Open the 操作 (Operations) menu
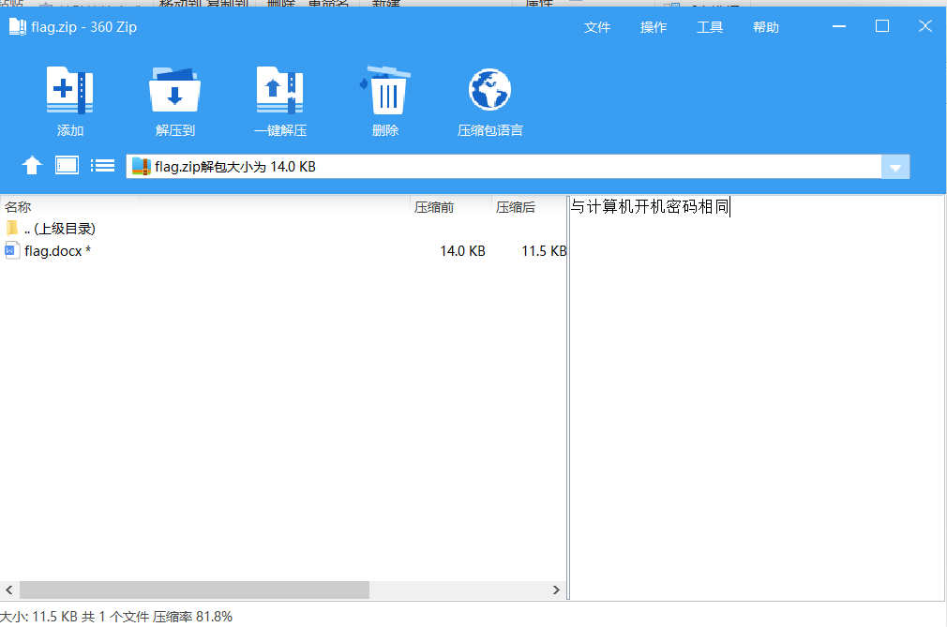 [653, 27]
